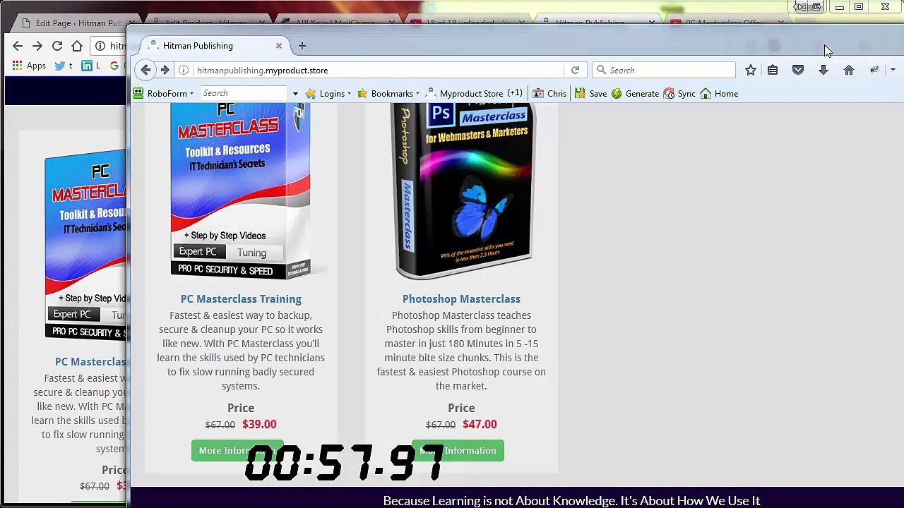904x508 pixels.
Task: Click the Firefox address bar URL
Action: click(x=263, y=71)
